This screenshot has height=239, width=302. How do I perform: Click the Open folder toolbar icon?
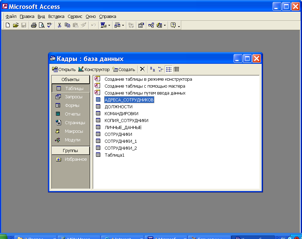point(16,25)
